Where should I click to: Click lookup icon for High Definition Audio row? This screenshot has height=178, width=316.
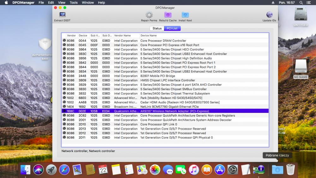[x=64, y=58]
